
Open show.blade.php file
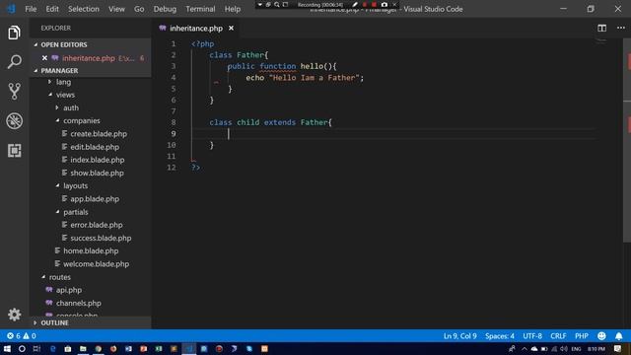[97, 173]
